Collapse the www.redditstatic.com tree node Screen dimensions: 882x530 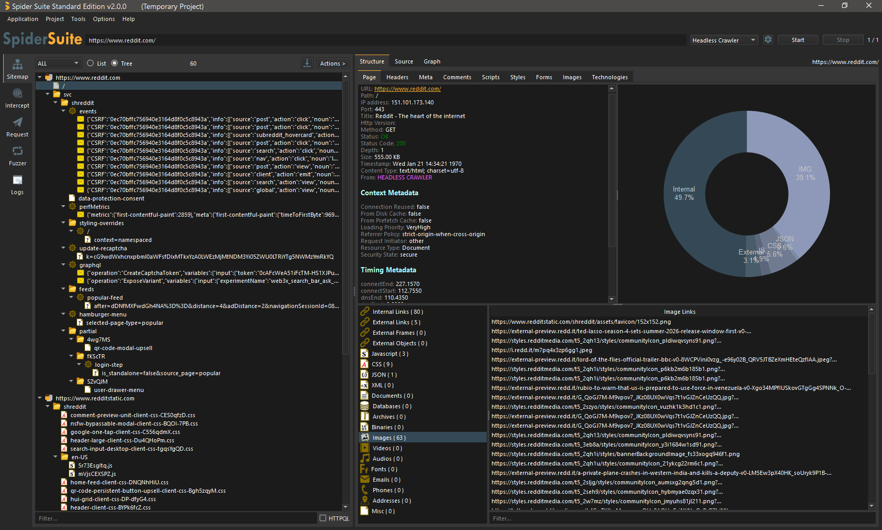40,398
